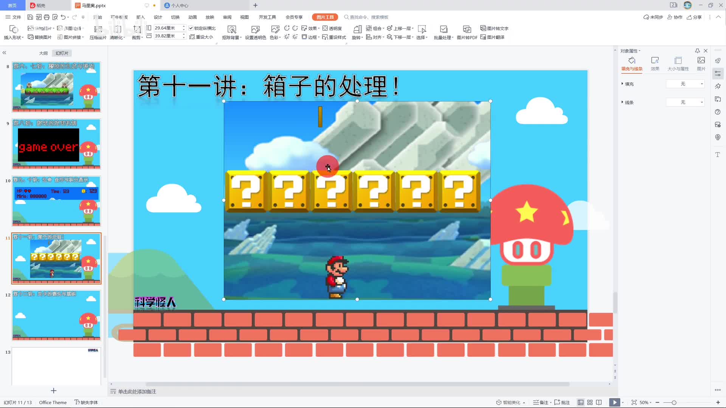Open 填充与线条 fill and line panel tab
This screenshot has width=726, height=408.
pos(632,64)
